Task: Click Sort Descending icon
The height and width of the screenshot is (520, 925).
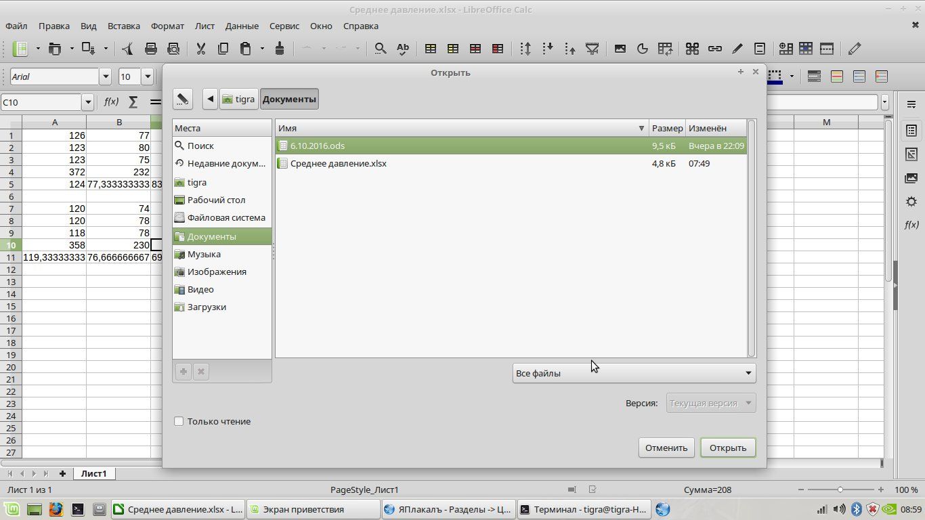Action: click(570, 49)
